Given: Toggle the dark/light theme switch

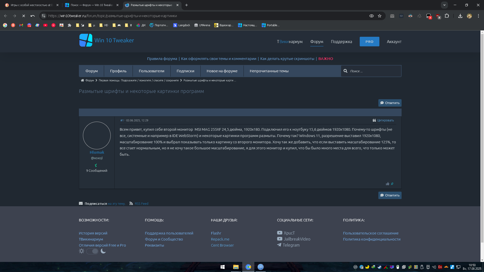Looking at the screenshot, I should tap(92, 251).
